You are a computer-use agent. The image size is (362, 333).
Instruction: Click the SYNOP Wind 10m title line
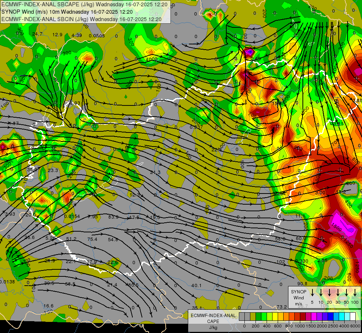pos(67,12)
